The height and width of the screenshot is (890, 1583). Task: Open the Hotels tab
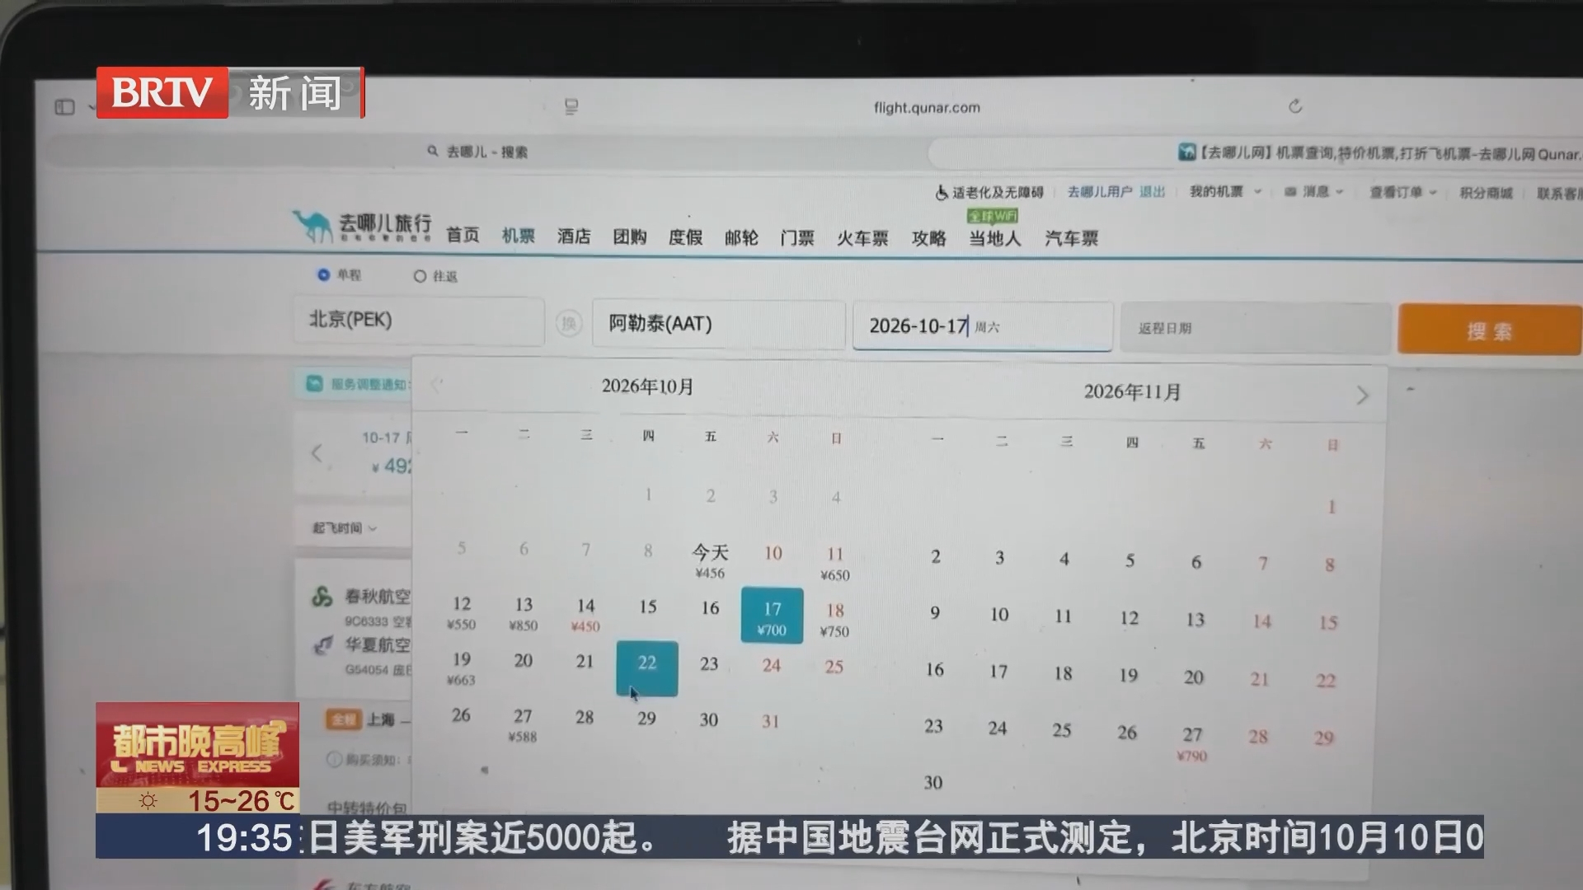[574, 237]
